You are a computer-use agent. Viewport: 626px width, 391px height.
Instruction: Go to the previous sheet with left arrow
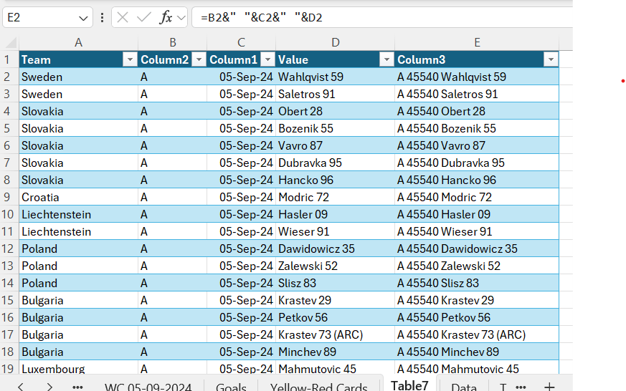[21, 386]
